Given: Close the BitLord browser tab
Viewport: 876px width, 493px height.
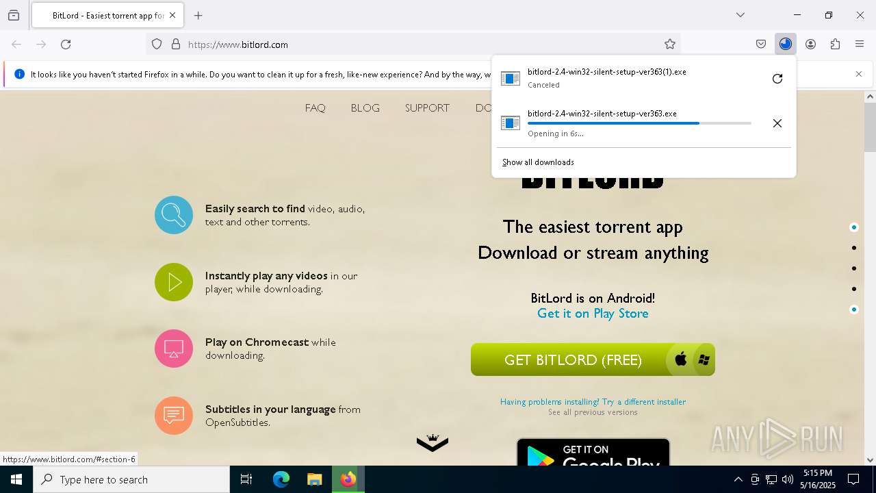Looking at the screenshot, I should (172, 15).
